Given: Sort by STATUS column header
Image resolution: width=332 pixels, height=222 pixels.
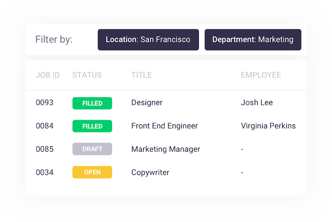Looking at the screenshot, I should (87, 75).
